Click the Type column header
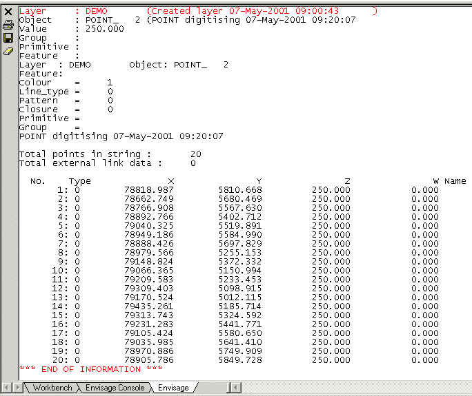Screen dimensions: 472x396 click(x=80, y=181)
